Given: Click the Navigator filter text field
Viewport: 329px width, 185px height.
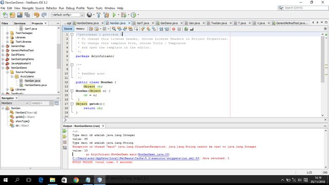Looking at the screenshot, I should point(40,103).
